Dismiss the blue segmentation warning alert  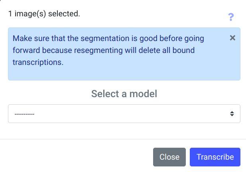pos(233,38)
